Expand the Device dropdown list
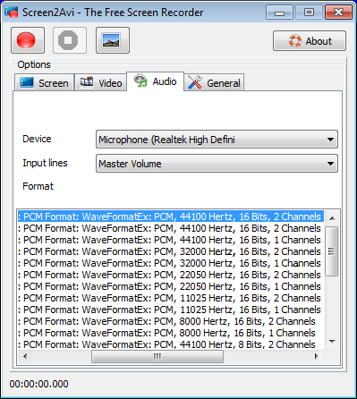The height and width of the screenshot is (399, 357). click(217, 140)
